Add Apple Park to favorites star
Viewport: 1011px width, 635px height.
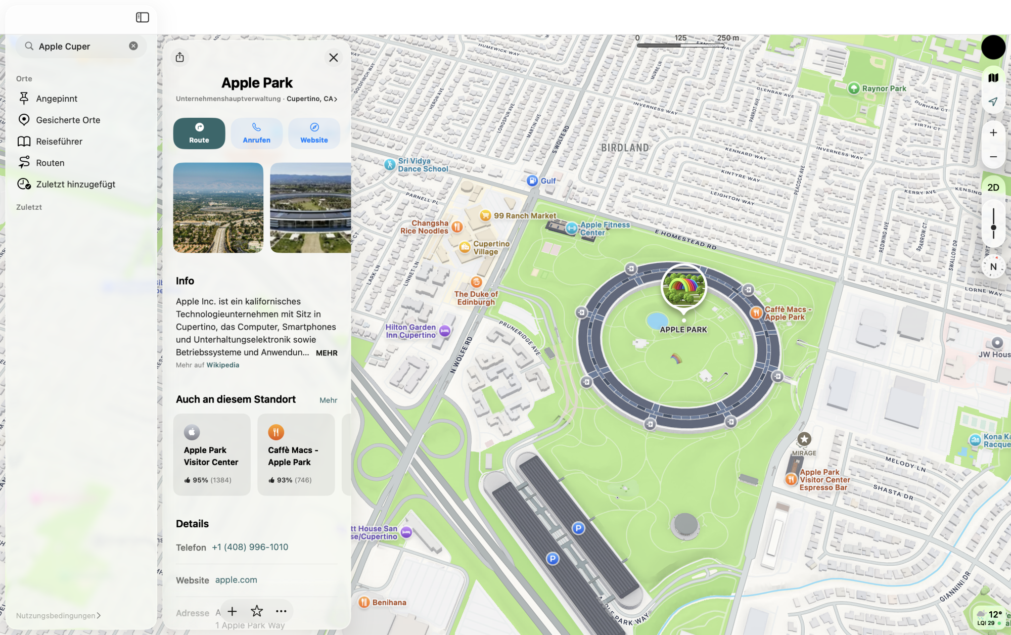click(x=257, y=611)
